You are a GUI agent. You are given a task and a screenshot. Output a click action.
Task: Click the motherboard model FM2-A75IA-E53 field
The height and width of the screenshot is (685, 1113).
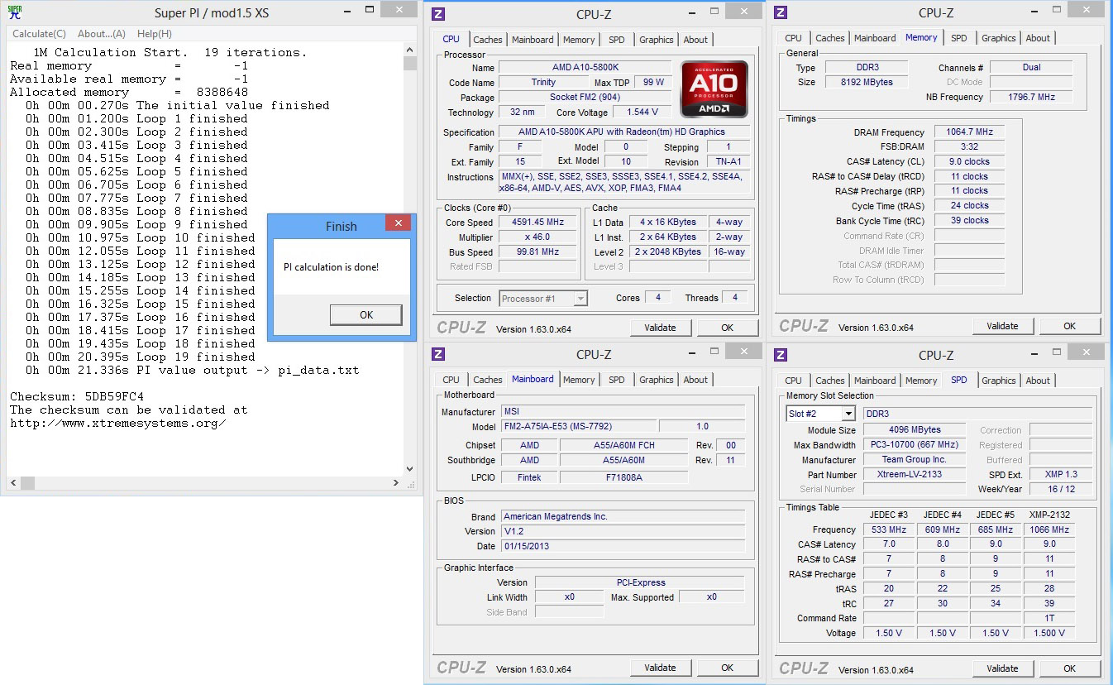coord(579,427)
